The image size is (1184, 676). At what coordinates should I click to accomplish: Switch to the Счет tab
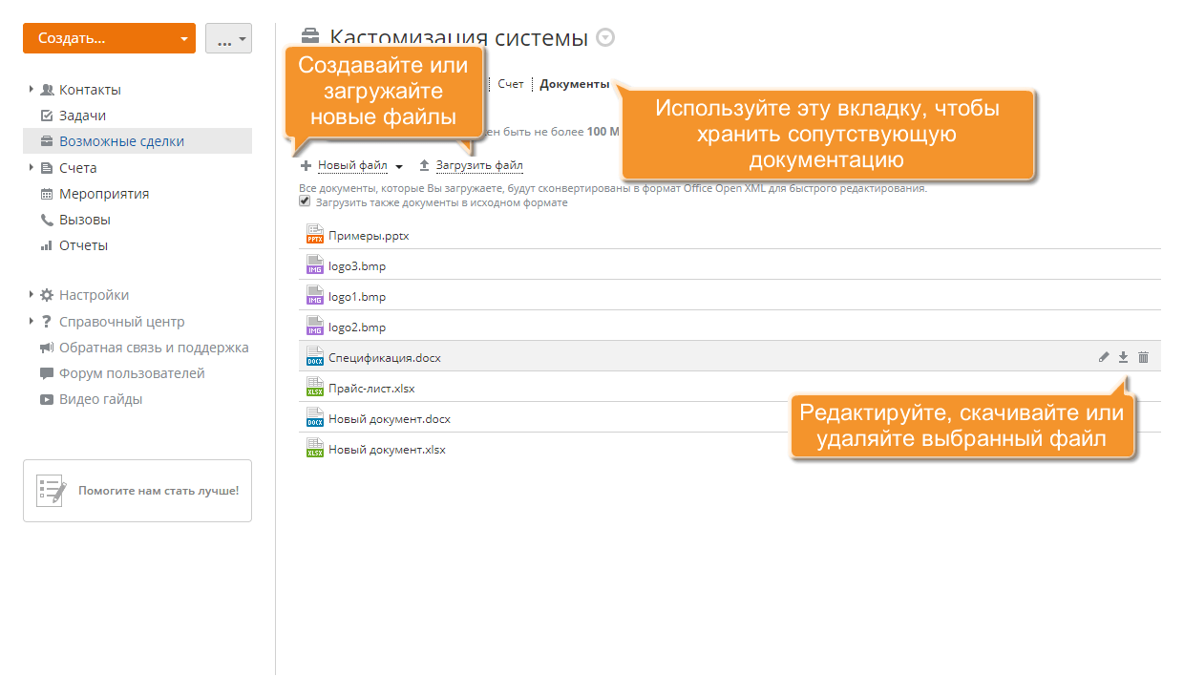pos(511,84)
